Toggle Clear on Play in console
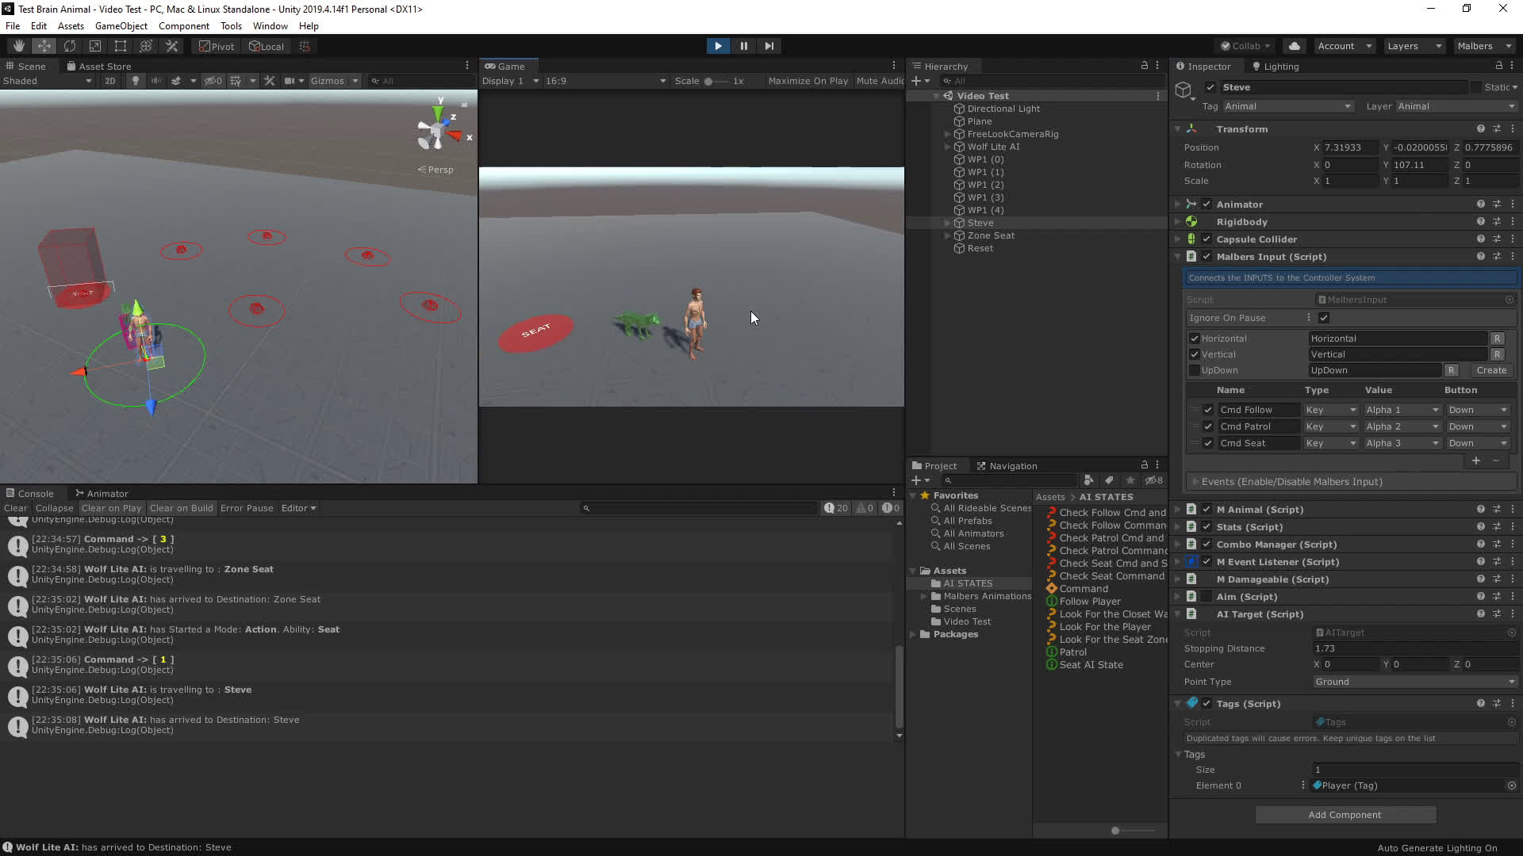Viewport: 1523px width, 856px height. click(111, 508)
